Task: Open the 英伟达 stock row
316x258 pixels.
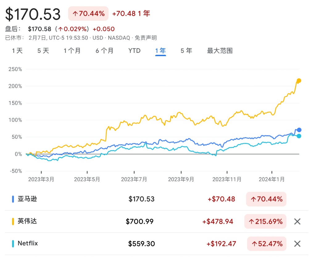Action: pos(27,221)
